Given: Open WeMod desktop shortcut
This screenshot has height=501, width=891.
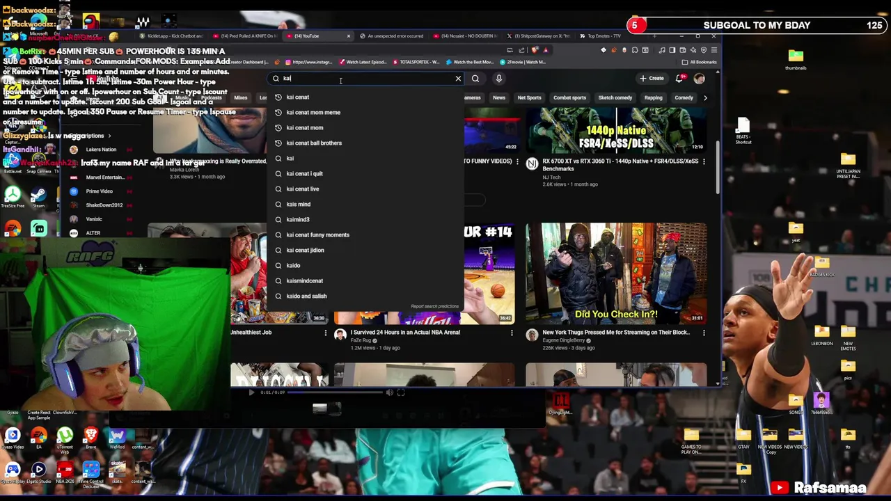Looking at the screenshot, I should point(117,438).
